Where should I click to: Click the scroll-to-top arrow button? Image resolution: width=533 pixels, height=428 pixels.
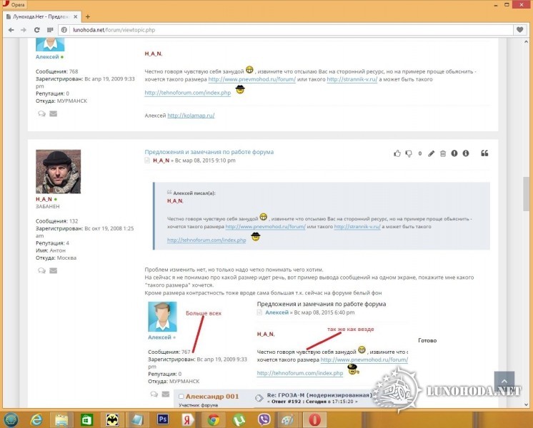click(504, 382)
